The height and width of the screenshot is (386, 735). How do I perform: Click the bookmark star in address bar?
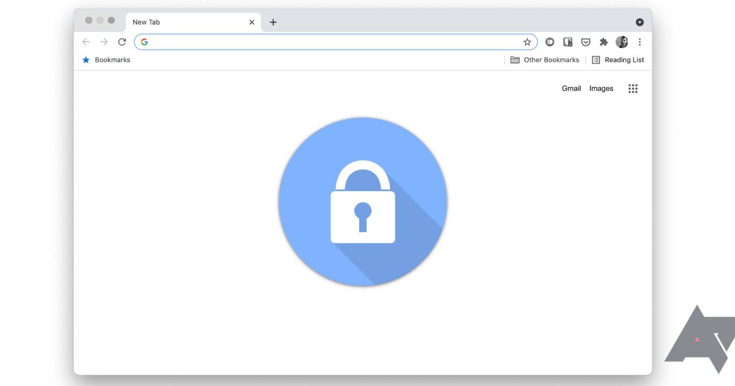(527, 42)
